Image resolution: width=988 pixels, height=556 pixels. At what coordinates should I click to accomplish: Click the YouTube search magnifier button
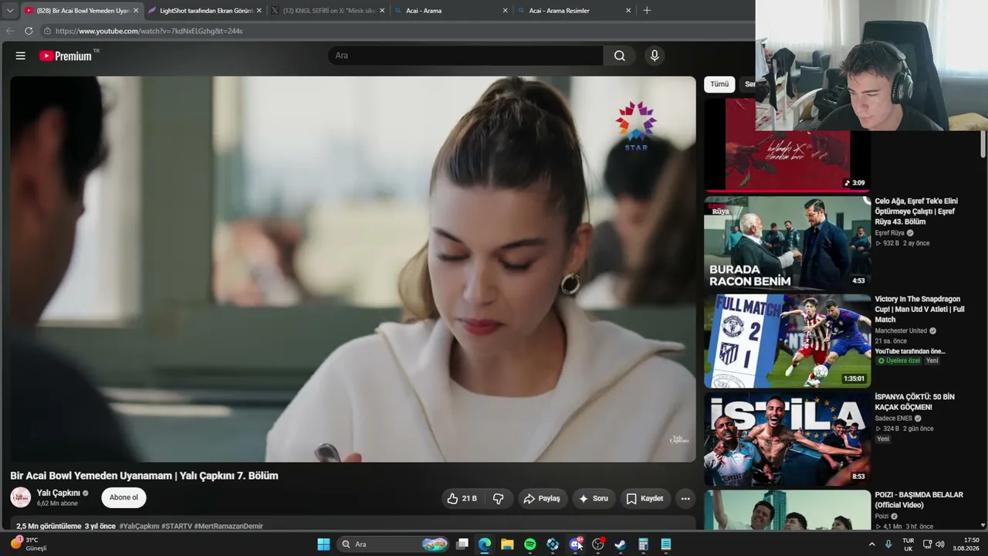pos(619,56)
